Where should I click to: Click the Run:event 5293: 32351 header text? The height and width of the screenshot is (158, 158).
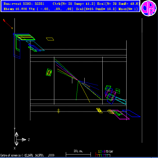click(x=24, y=4)
